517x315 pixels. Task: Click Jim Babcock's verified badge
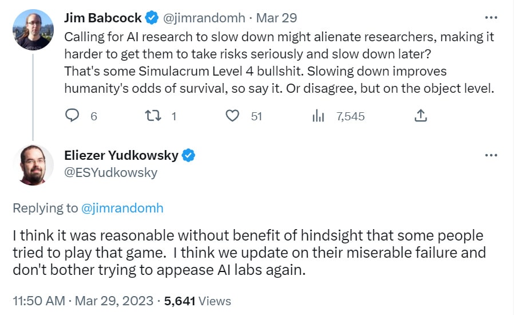(152, 18)
